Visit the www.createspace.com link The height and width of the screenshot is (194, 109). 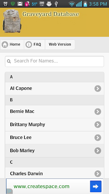pos(41,186)
